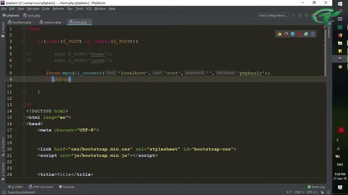Image resolution: width=348 pixels, height=195 pixels.
Task: Open the CRLF line separator dropdown
Action: (300, 192)
